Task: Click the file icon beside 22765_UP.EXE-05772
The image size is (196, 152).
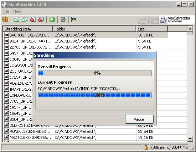Action: (6, 47)
